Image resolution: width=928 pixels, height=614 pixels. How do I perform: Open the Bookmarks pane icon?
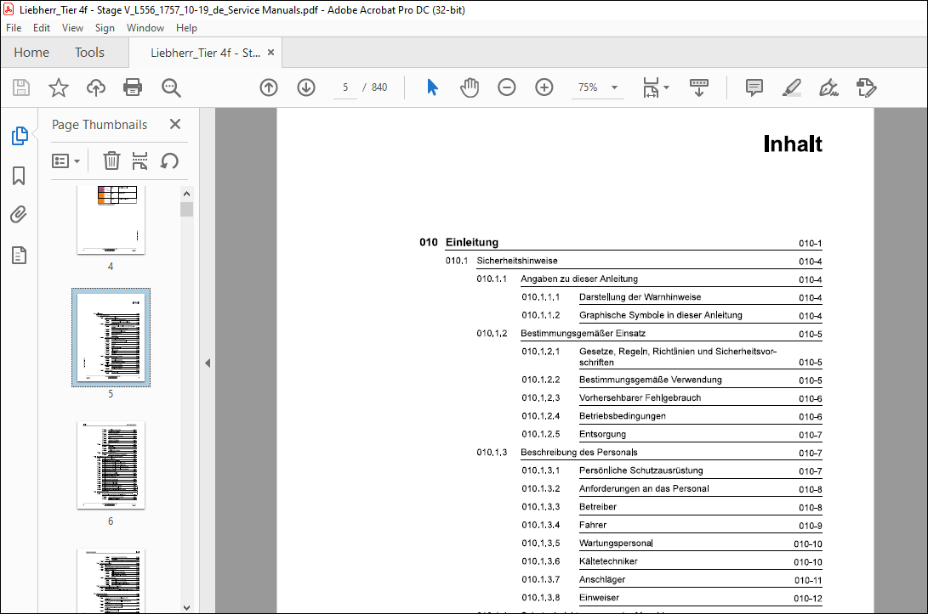pos(19,176)
